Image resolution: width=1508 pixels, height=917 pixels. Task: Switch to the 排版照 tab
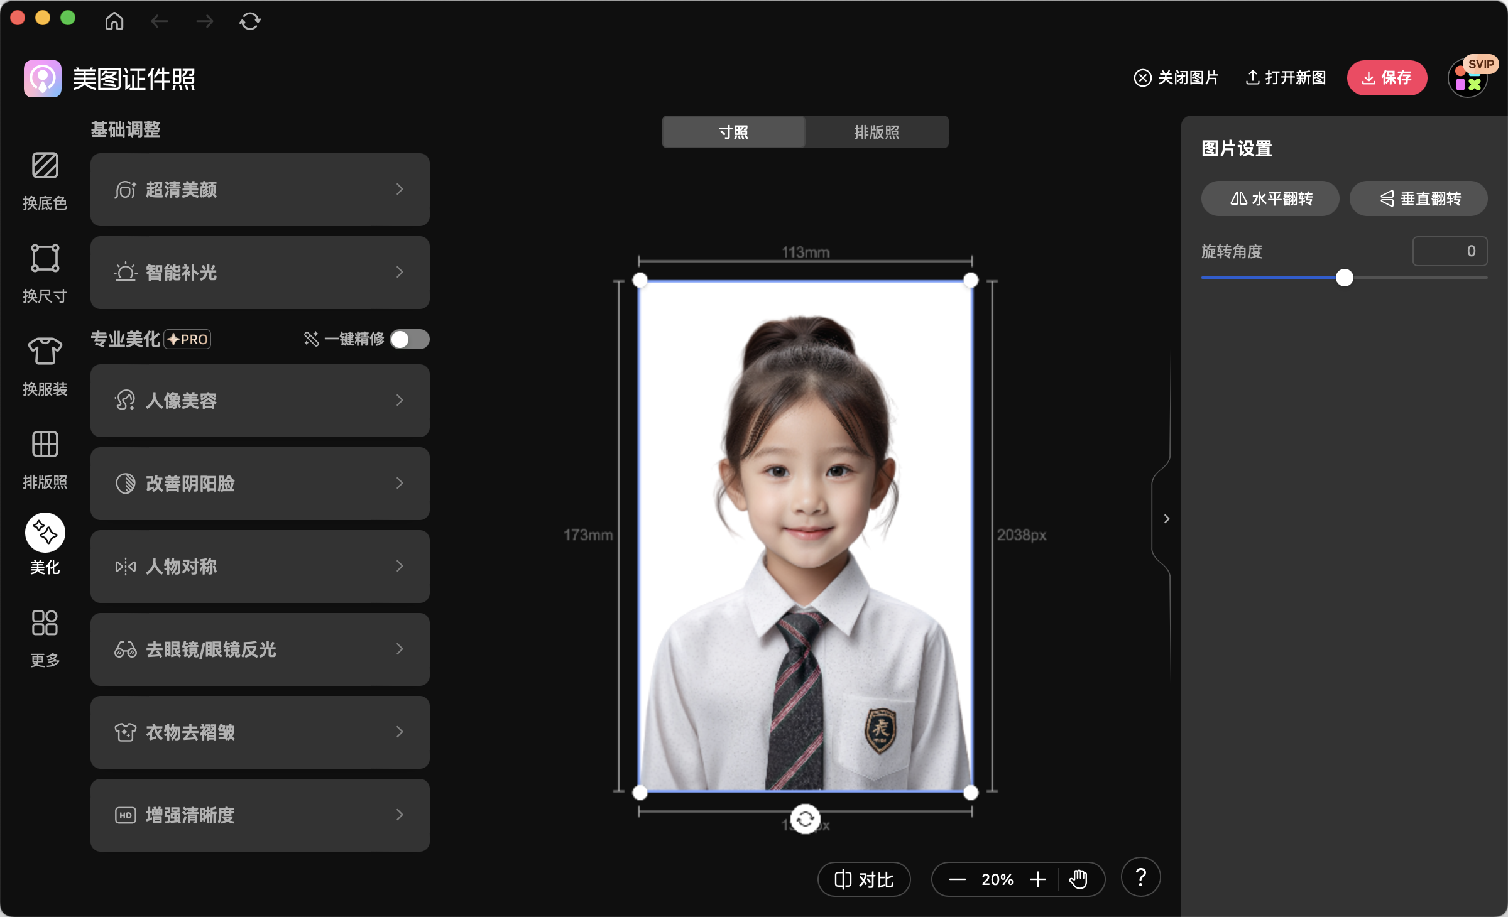point(877,132)
